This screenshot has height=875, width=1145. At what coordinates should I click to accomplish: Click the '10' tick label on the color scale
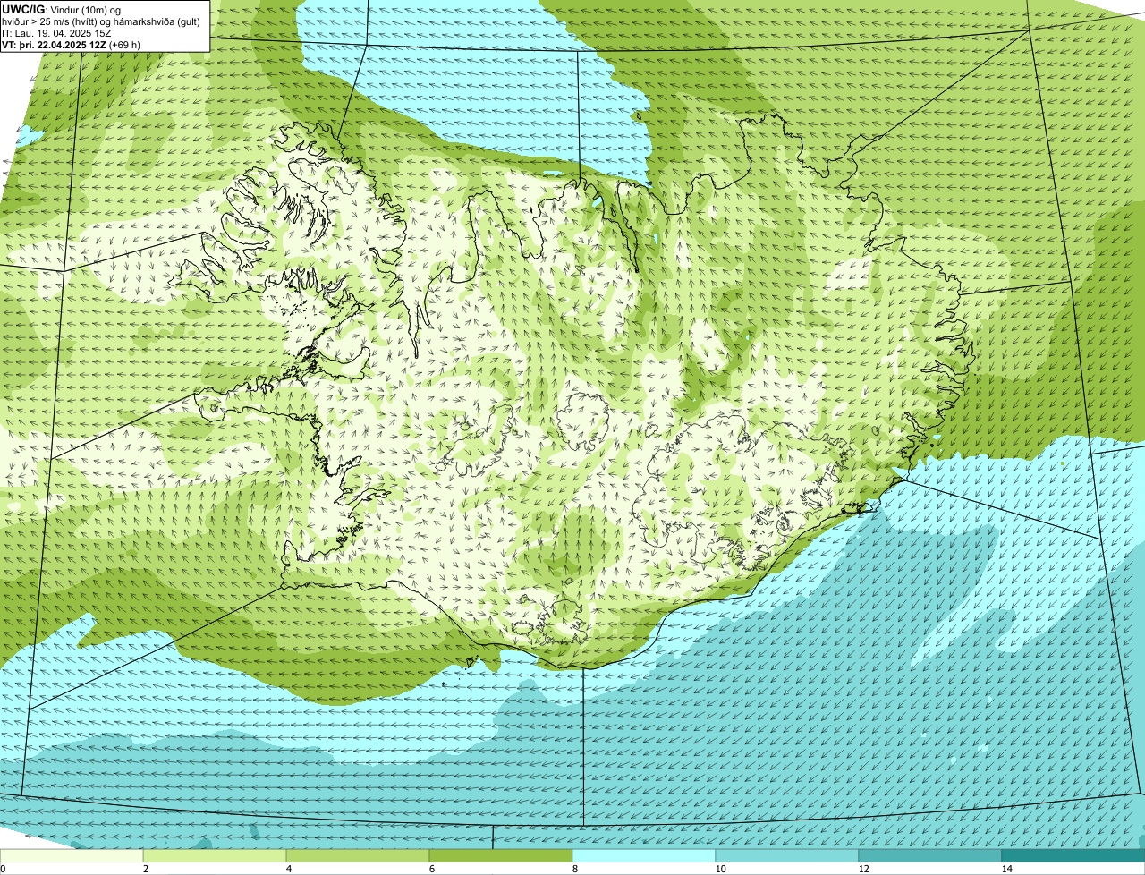coord(719,869)
